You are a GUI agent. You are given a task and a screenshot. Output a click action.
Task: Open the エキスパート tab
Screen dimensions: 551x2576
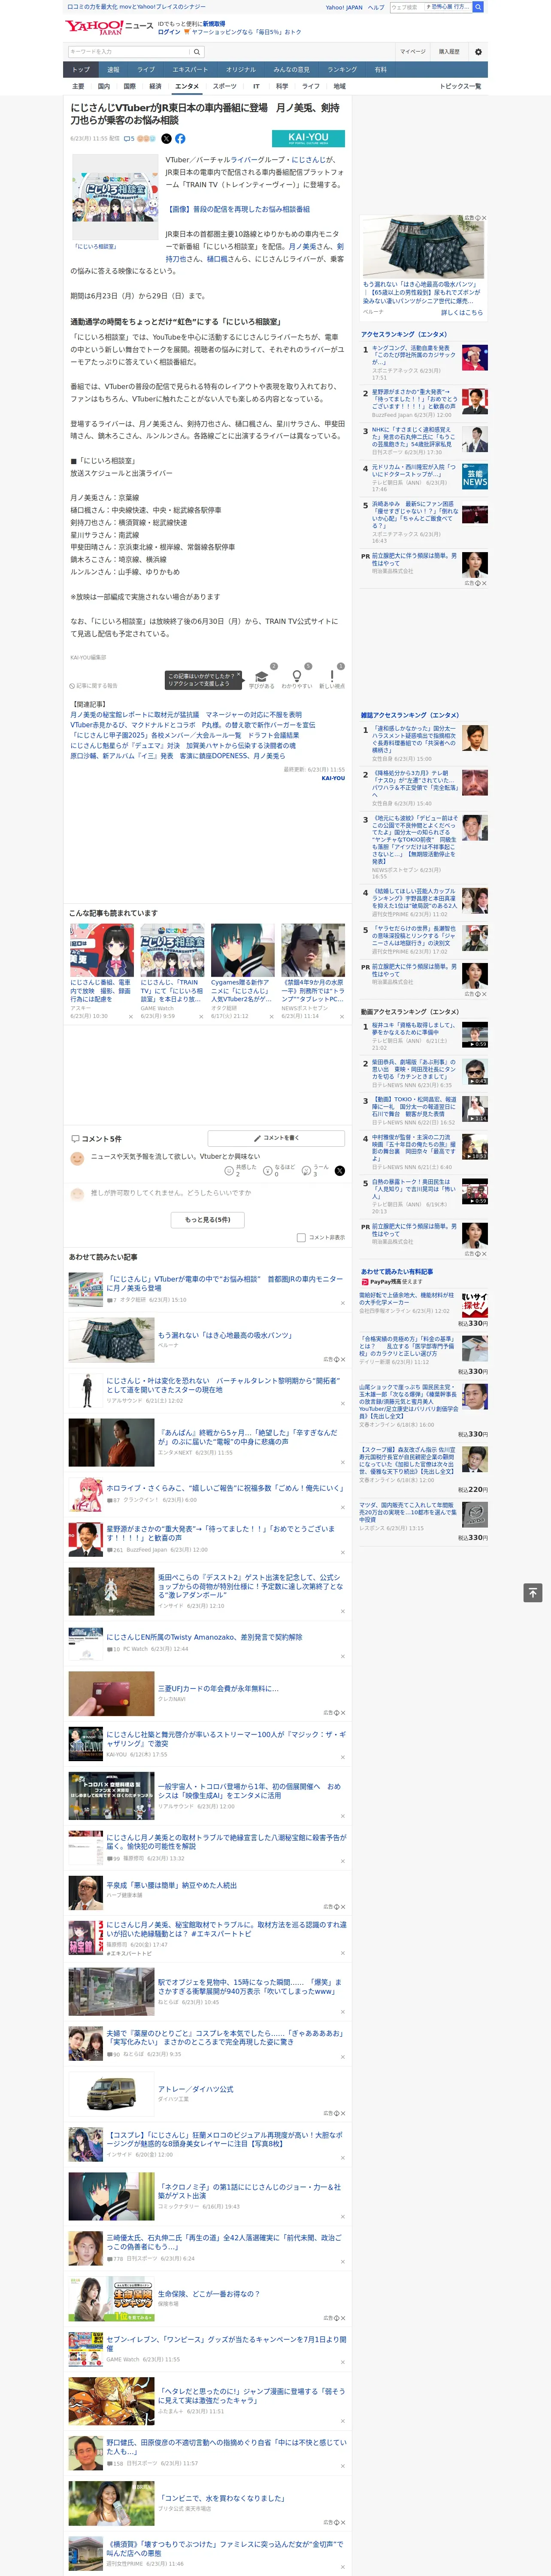(x=190, y=70)
